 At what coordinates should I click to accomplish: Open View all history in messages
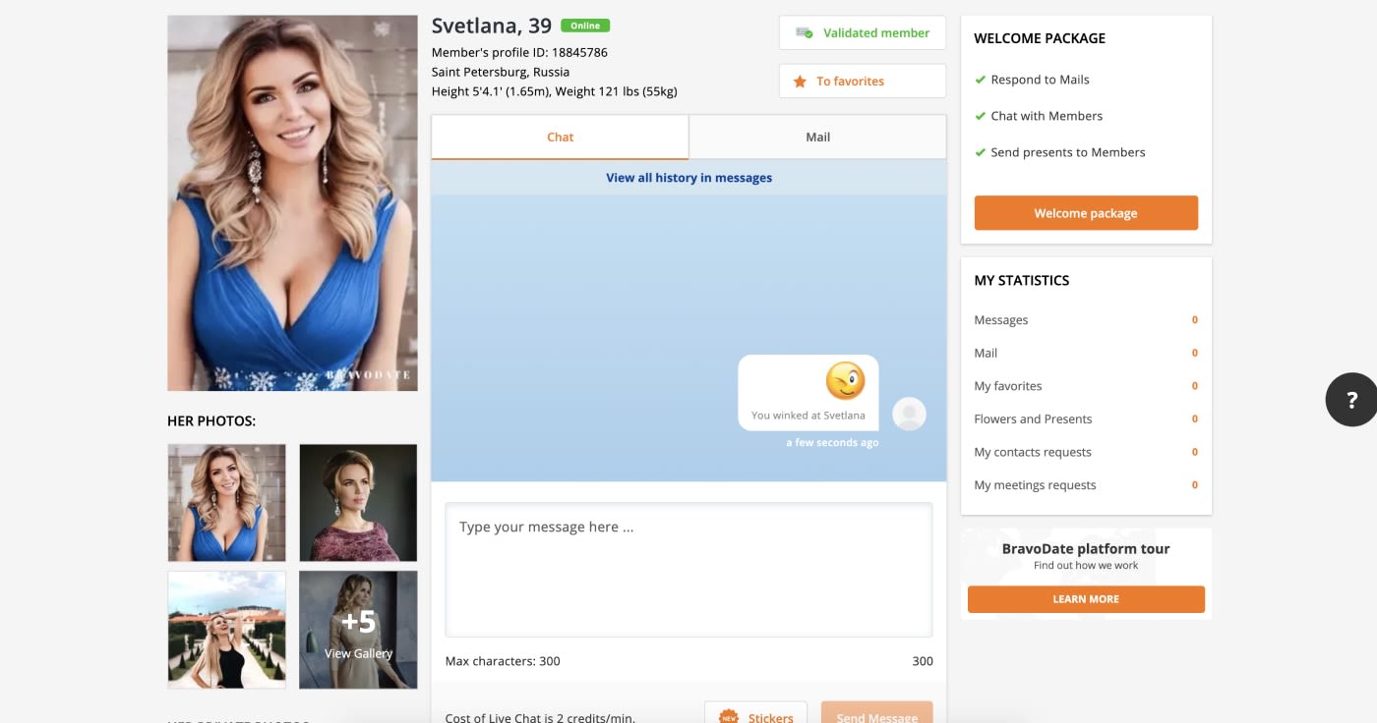(x=688, y=178)
